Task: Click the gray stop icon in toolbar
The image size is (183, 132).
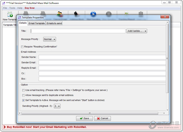Action: coord(109,14)
